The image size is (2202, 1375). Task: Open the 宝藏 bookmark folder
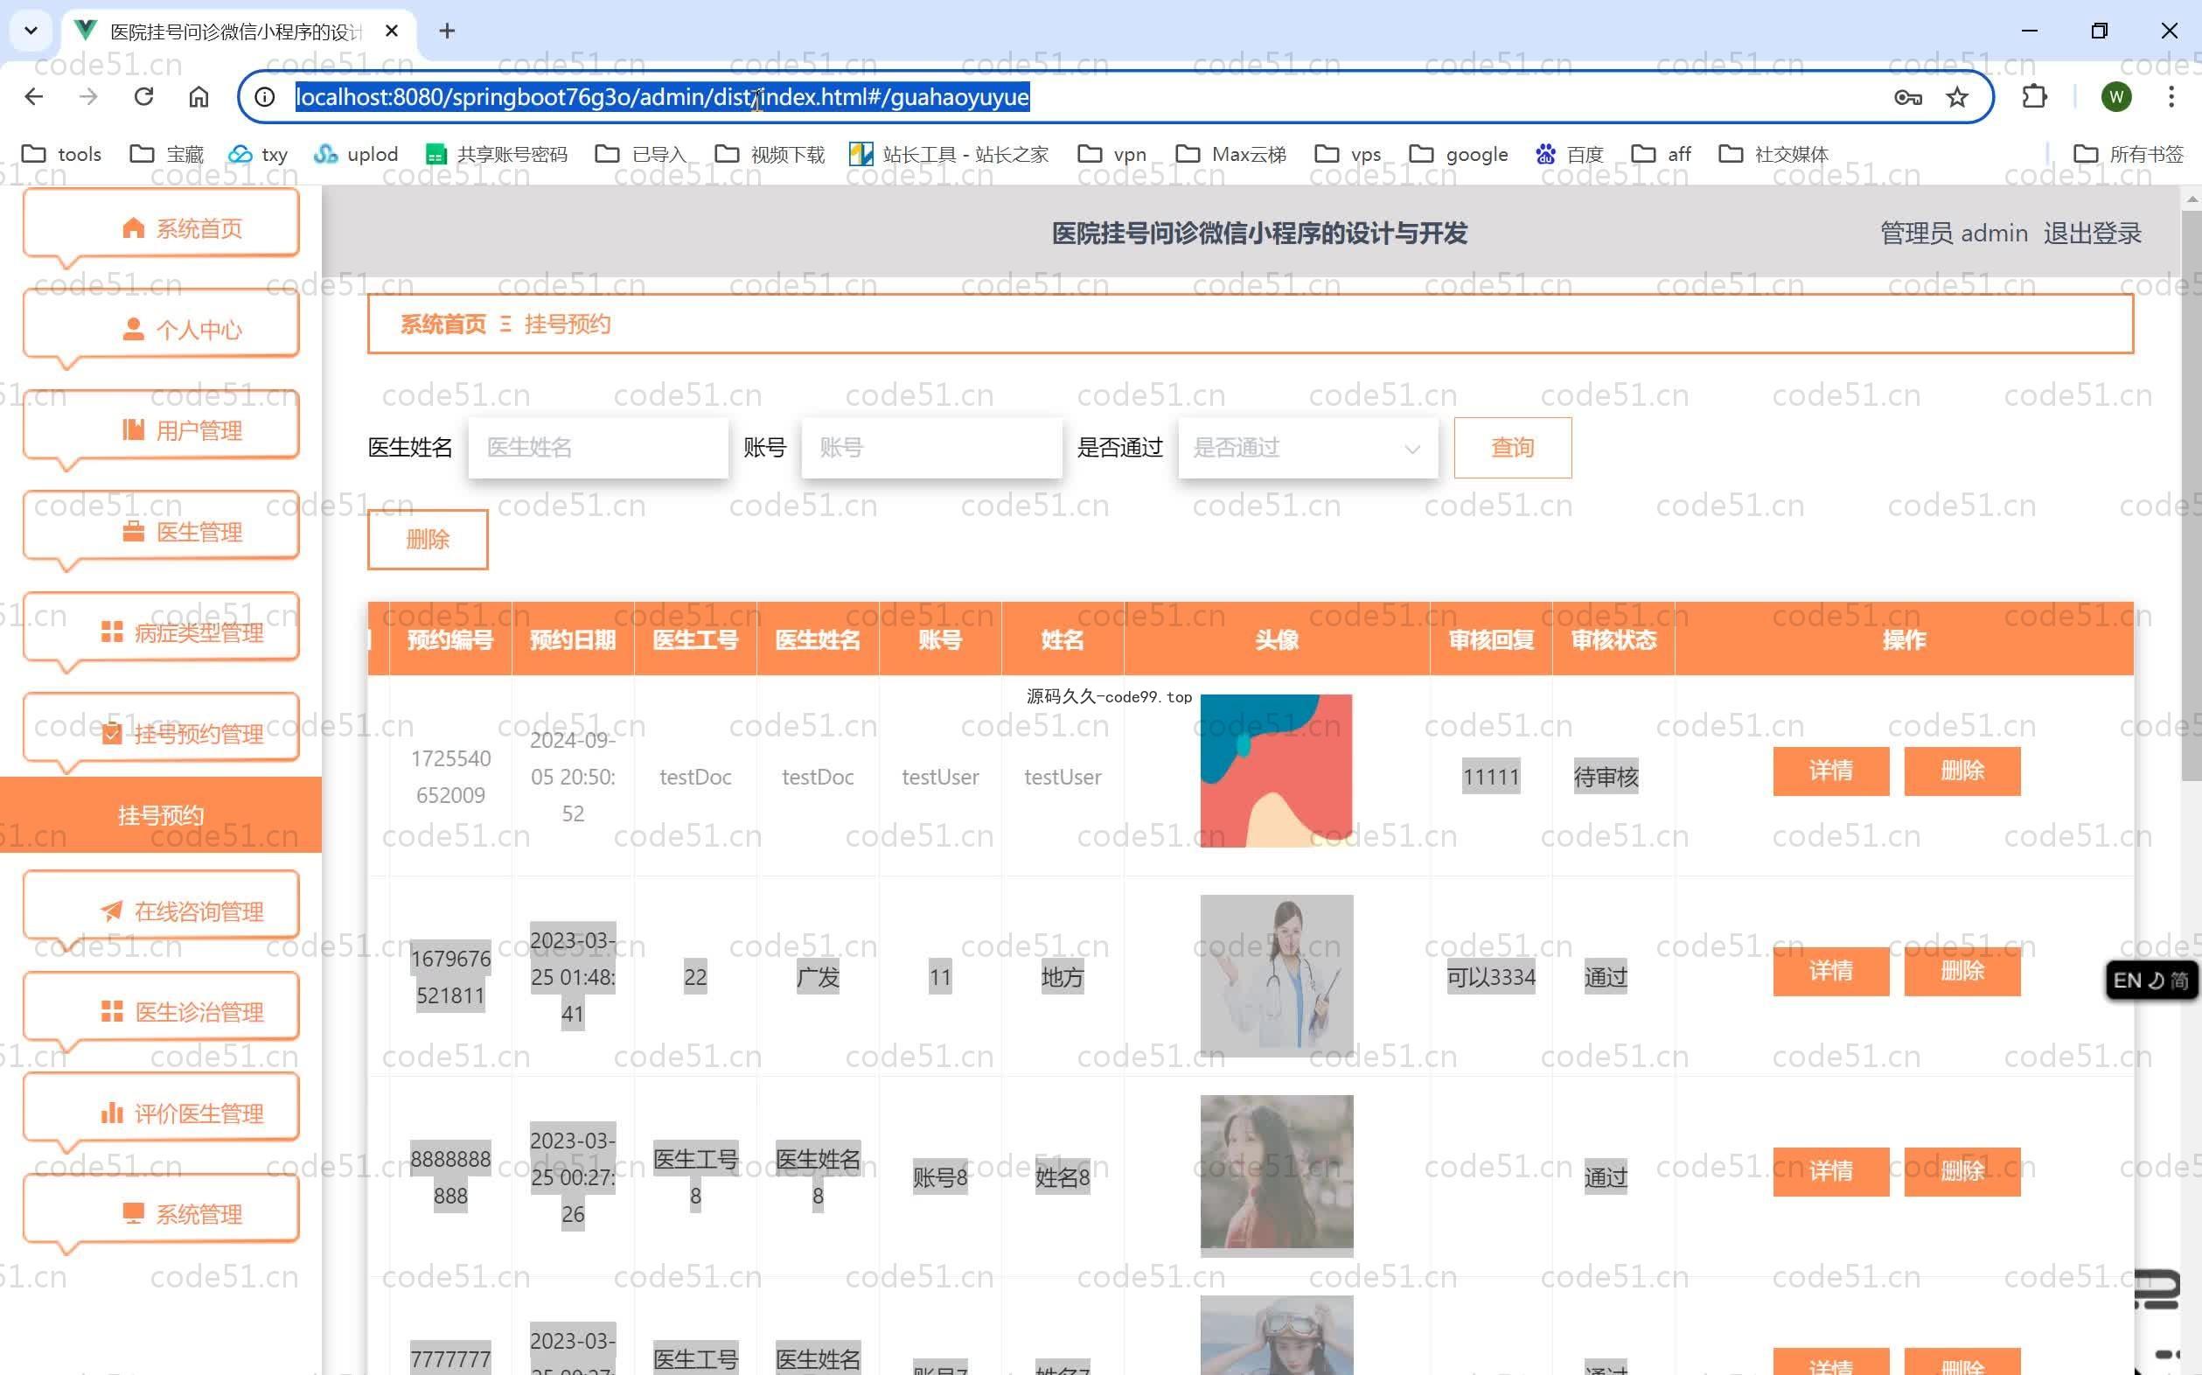pos(166,154)
